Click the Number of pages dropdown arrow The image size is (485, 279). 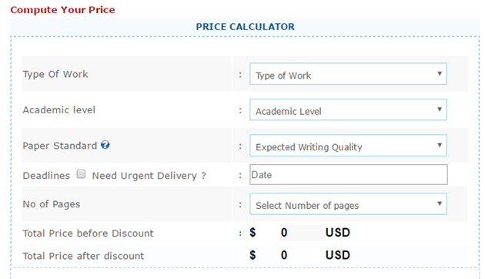click(x=440, y=203)
